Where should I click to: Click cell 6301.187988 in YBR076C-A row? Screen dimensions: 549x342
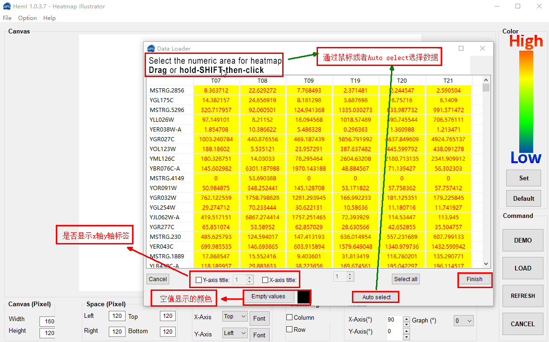[x=262, y=168]
